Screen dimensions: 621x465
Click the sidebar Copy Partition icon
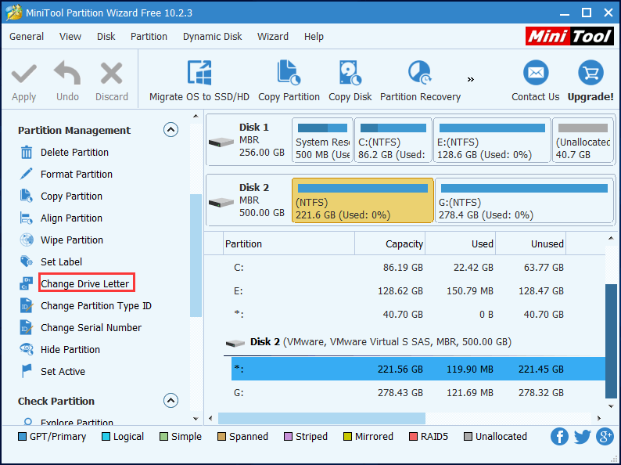tap(27, 196)
